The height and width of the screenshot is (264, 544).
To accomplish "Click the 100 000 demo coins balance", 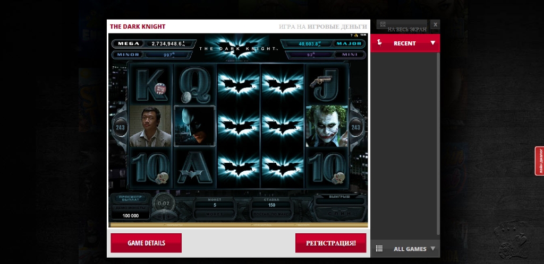I will [131, 216].
